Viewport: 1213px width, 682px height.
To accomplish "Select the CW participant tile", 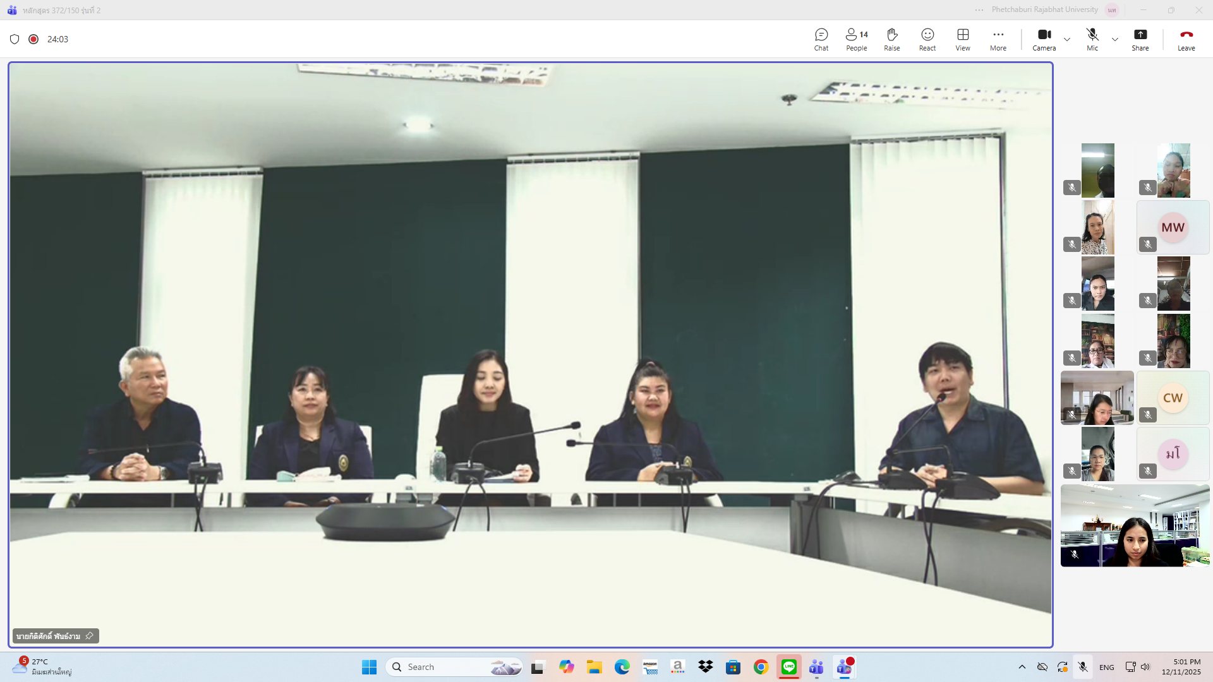I will click(1173, 398).
